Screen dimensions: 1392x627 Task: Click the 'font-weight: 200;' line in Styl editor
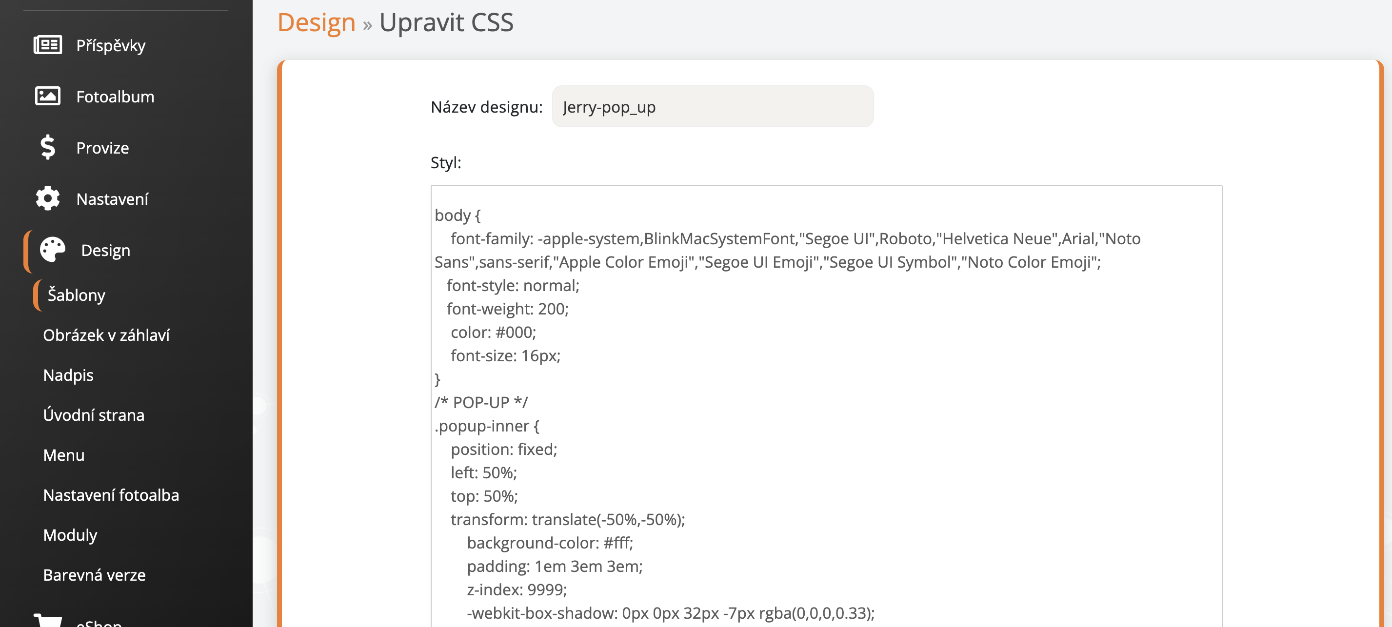pyautogui.click(x=507, y=309)
